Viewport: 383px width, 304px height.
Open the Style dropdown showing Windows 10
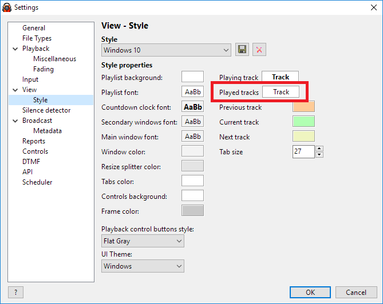pyautogui.click(x=166, y=50)
